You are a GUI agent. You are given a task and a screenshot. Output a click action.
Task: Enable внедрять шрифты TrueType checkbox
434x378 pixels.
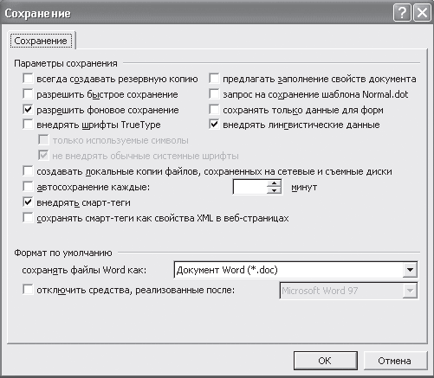coord(28,125)
